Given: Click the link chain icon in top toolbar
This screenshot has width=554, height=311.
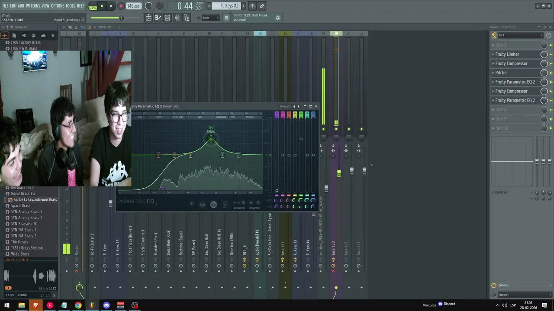Looking at the screenshot, I should pyautogui.click(x=262, y=6).
